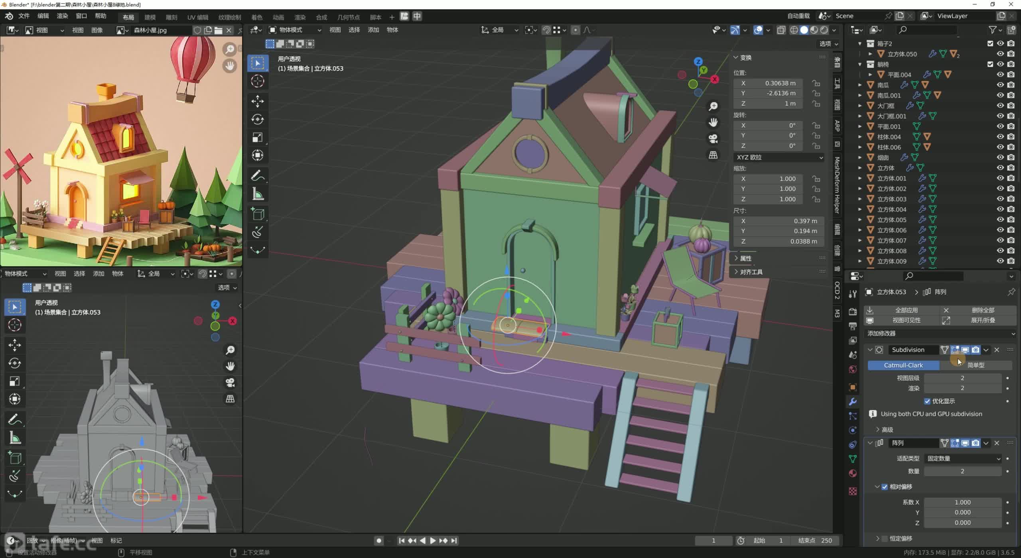
Task: Uncheck the 躺椅 collection checkbox
Action: tap(990, 64)
